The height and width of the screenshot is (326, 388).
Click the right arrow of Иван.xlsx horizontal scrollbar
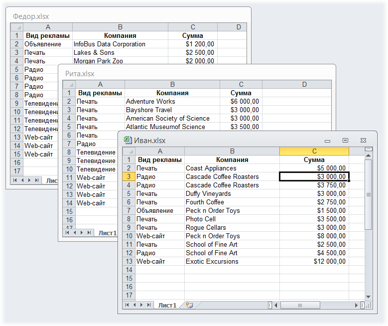pyautogui.click(x=356, y=305)
